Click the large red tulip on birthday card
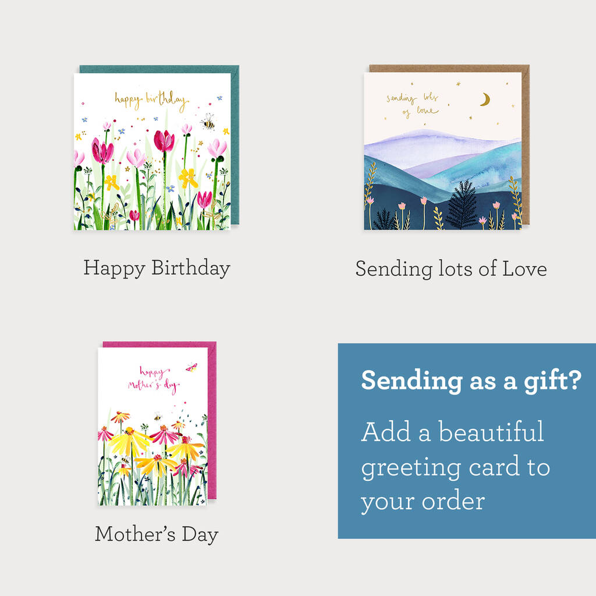 (x=164, y=141)
